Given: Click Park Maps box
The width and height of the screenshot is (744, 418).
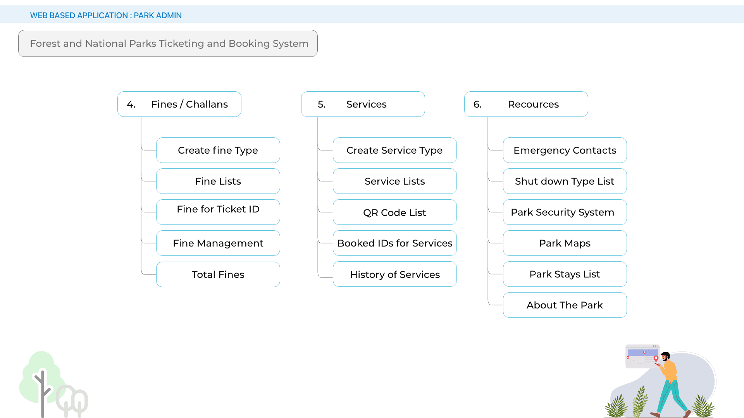Looking at the screenshot, I should [565, 243].
